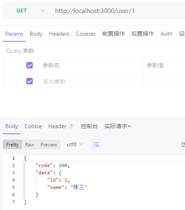
Task: Open the Headers tab
Action: [x=59, y=34]
